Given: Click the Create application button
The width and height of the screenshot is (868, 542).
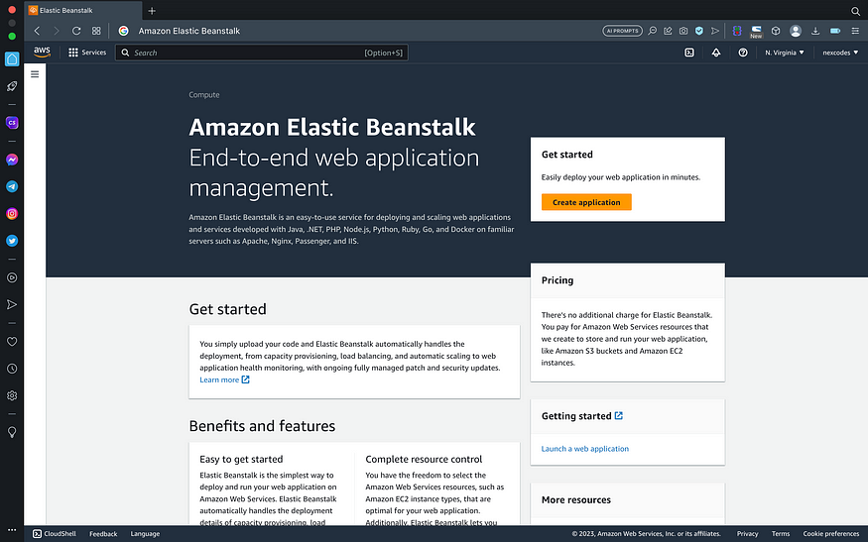Looking at the screenshot, I should click(x=586, y=202).
